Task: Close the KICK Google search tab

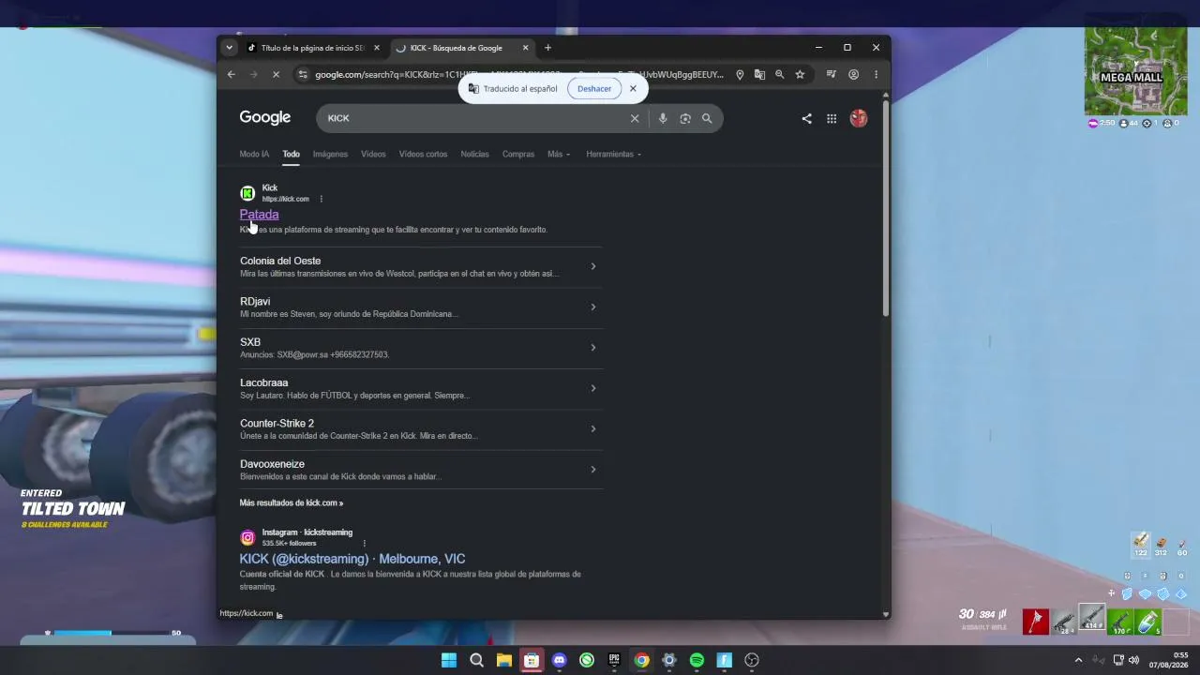Action: pos(526,48)
